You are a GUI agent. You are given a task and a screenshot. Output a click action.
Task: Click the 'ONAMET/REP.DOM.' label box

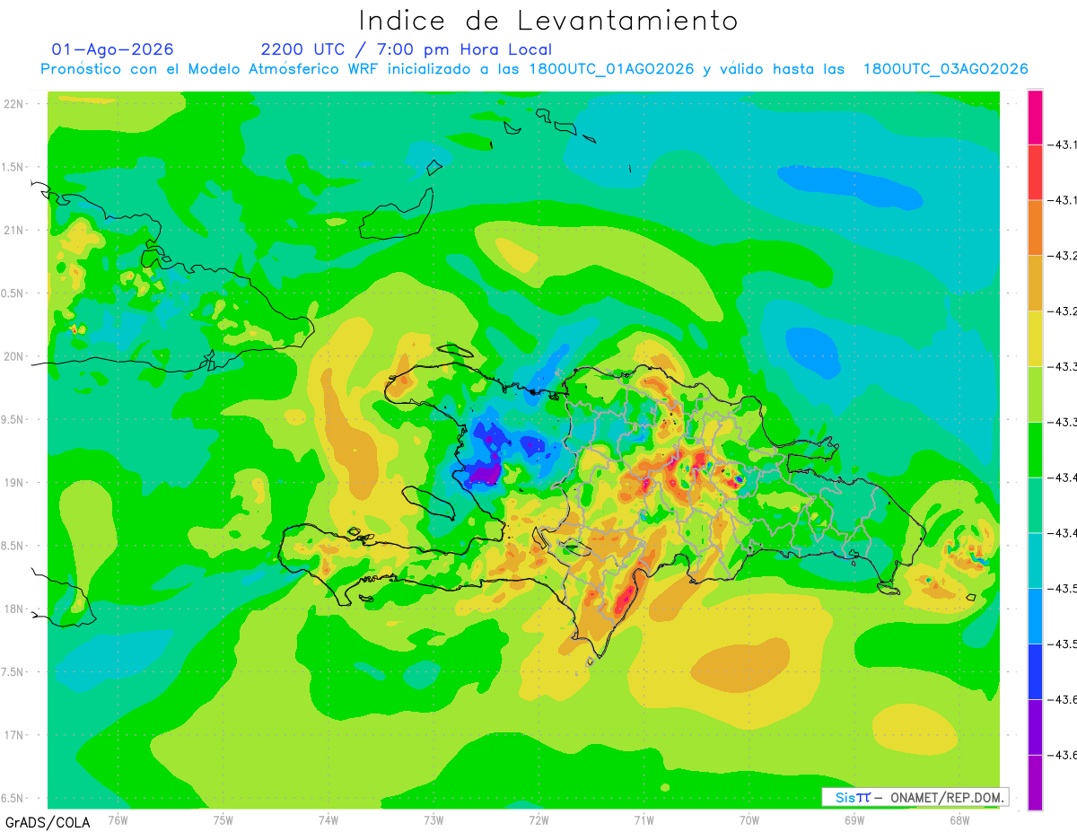coord(915,797)
